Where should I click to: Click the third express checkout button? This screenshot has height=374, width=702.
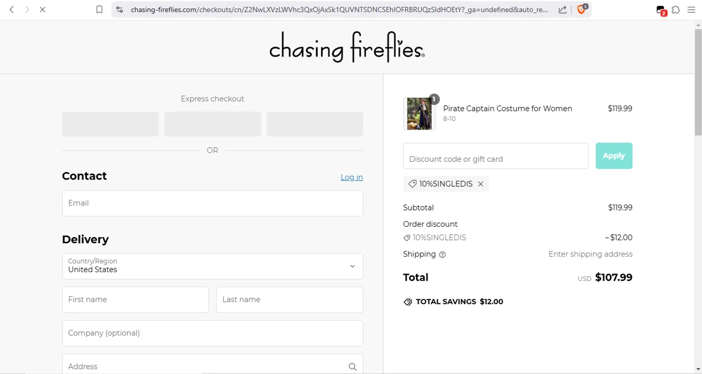point(315,124)
